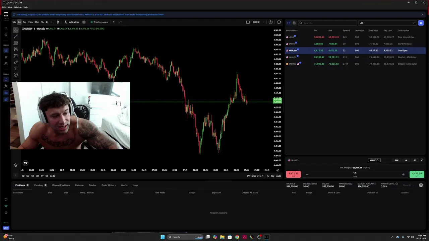Open the Fibonacci retracement tool

pos(16,43)
